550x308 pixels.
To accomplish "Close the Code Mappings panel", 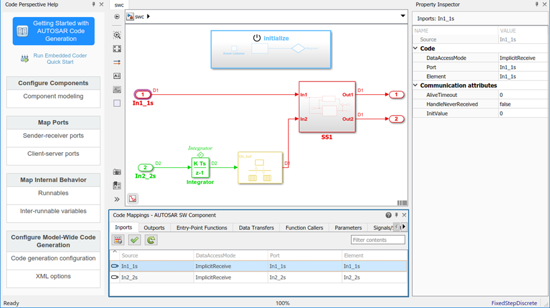I will (404, 215).
